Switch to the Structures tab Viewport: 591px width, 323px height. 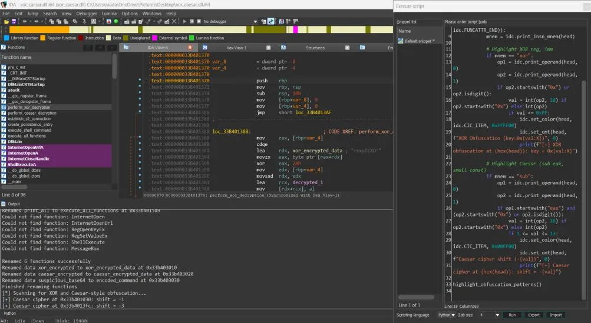pyautogui.click(x=315, y=48)
